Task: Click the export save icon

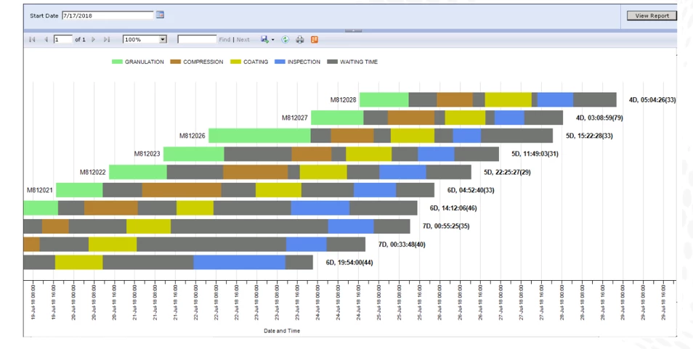Action: 264,39
